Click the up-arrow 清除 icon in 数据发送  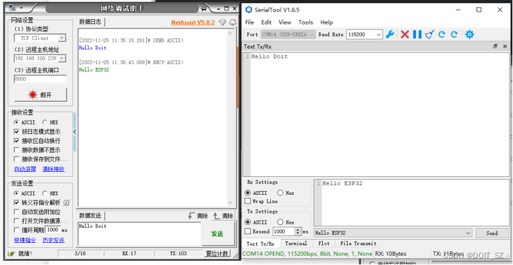(217, 216)
